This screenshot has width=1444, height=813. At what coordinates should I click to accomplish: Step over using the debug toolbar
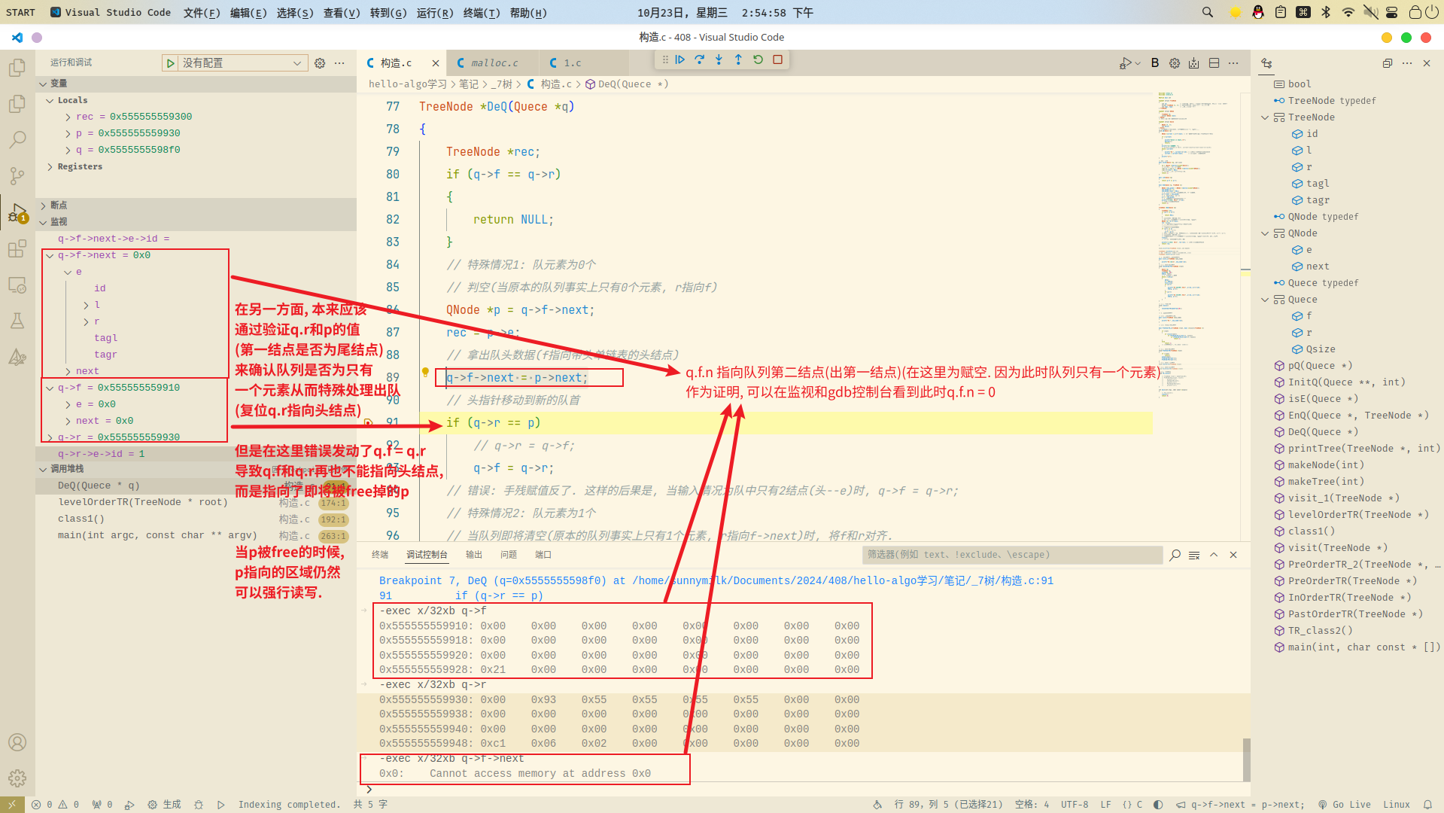pyautogui.click(x=700, y=60)
